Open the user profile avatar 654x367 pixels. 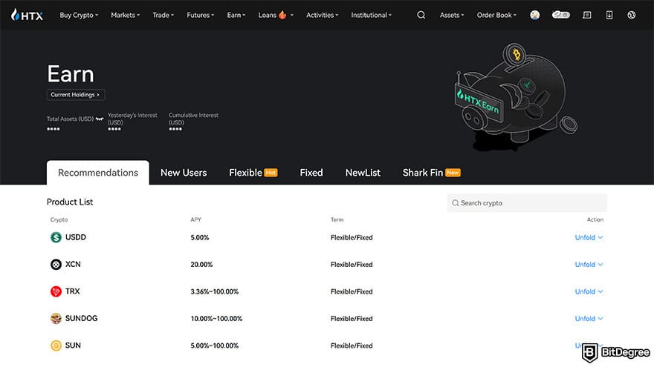click(535, 15)
